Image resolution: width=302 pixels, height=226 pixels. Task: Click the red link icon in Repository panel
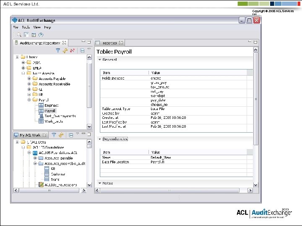click(x=72, y=51)
